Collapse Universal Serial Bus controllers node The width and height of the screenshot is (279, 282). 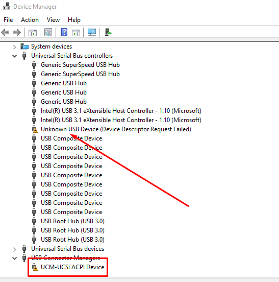click(x=15, y=56)
